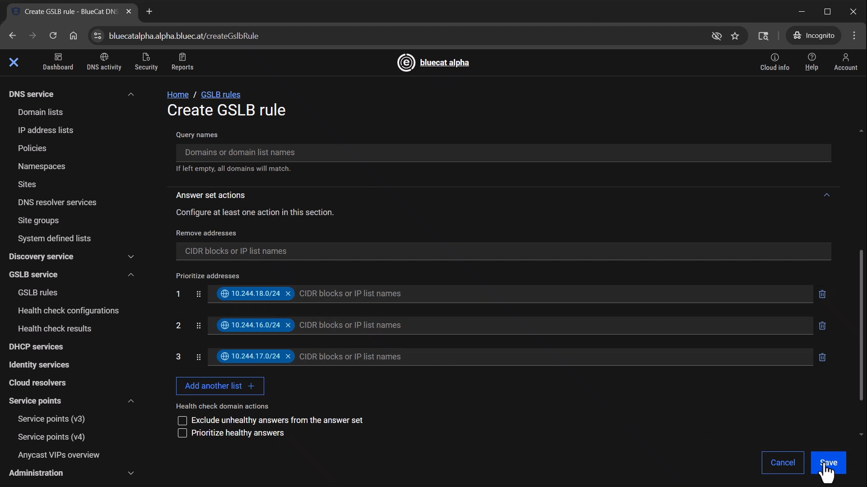This screenshot has height=487, width=867.
Task: Grab drag handle of row 1
Action: pyautogui.click(x=198, y=294)
